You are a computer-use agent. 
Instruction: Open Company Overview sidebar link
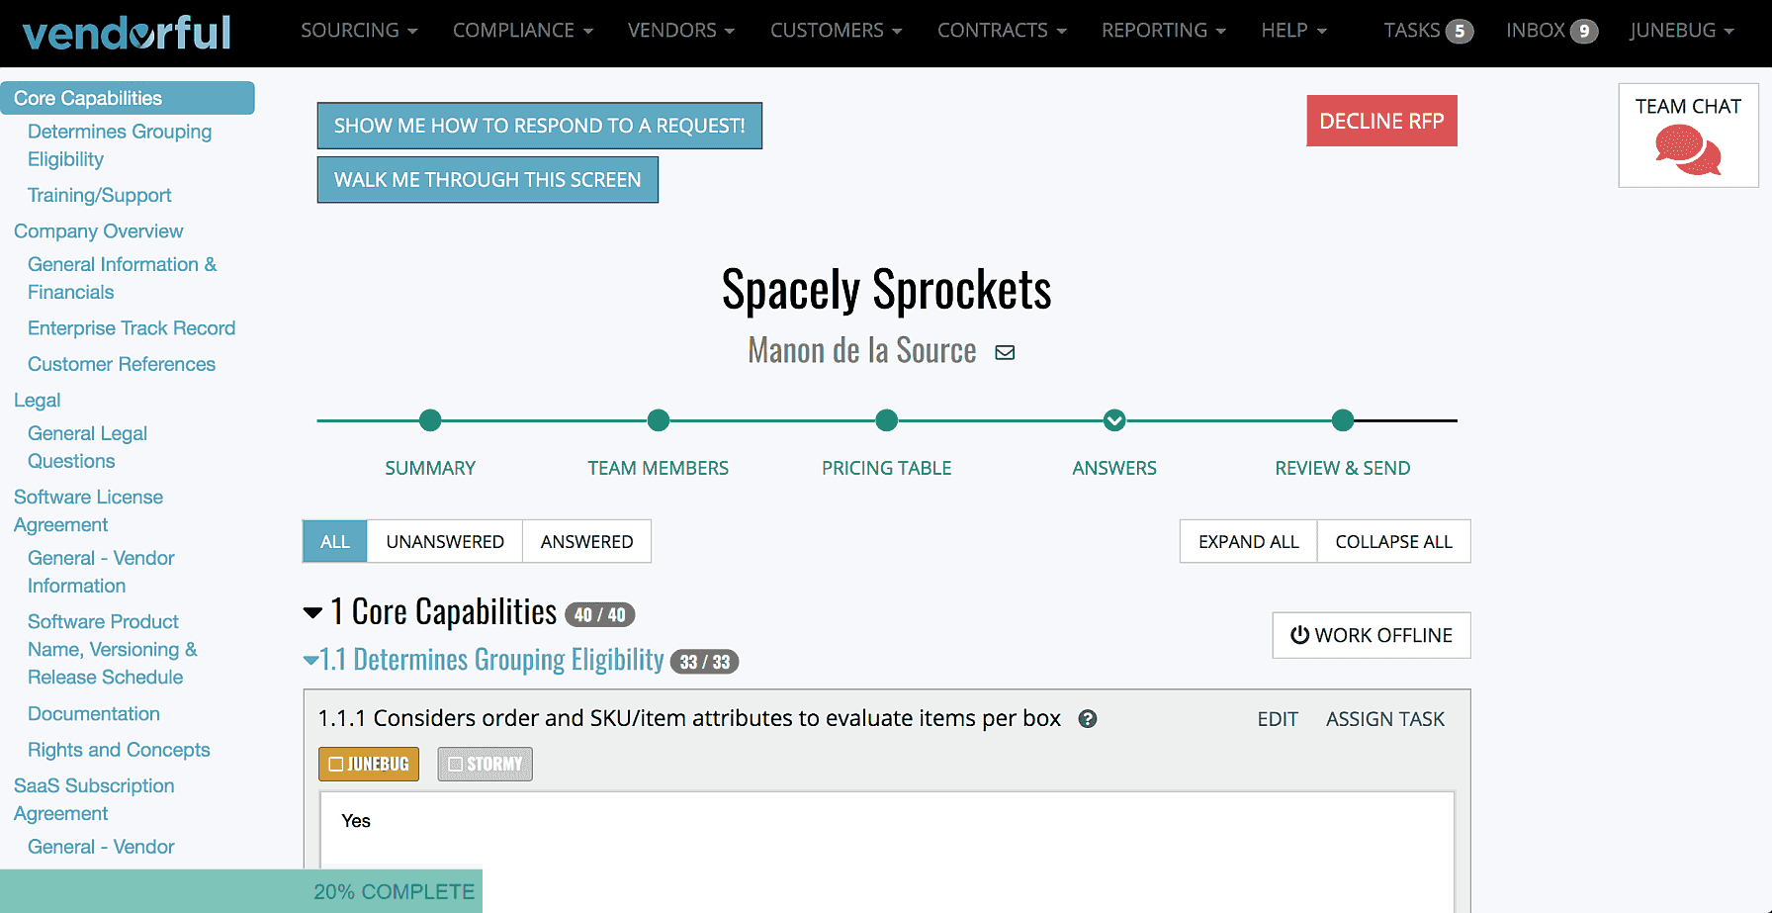point(99,230)
